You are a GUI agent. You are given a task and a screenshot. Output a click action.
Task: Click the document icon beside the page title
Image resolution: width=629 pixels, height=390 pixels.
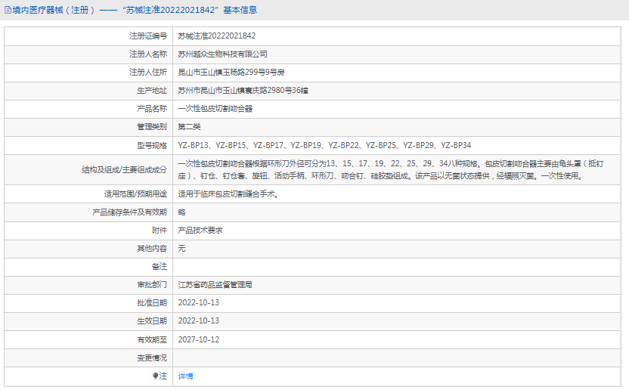point(8,10)
